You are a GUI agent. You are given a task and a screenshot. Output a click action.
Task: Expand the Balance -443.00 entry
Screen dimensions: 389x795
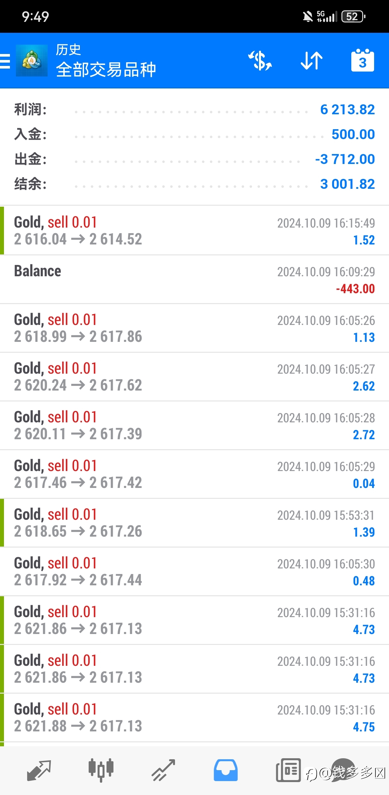(194, 279)
